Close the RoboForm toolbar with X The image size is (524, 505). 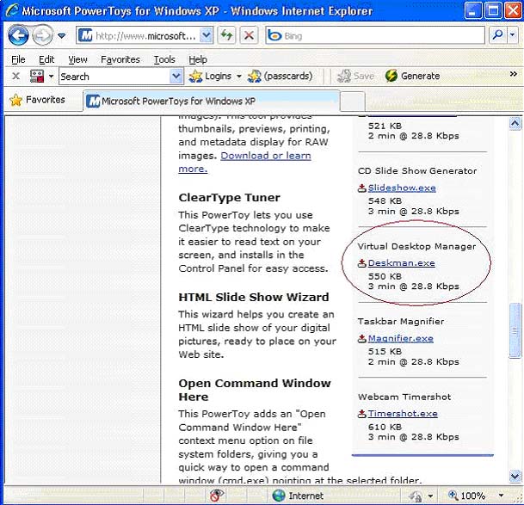coord(15,76)
